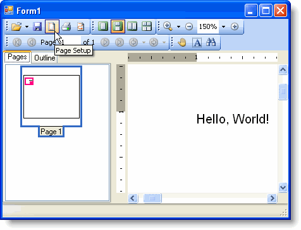Click the status bar resize grip
The height and width of the screenshot is (230, 301).
284,213
